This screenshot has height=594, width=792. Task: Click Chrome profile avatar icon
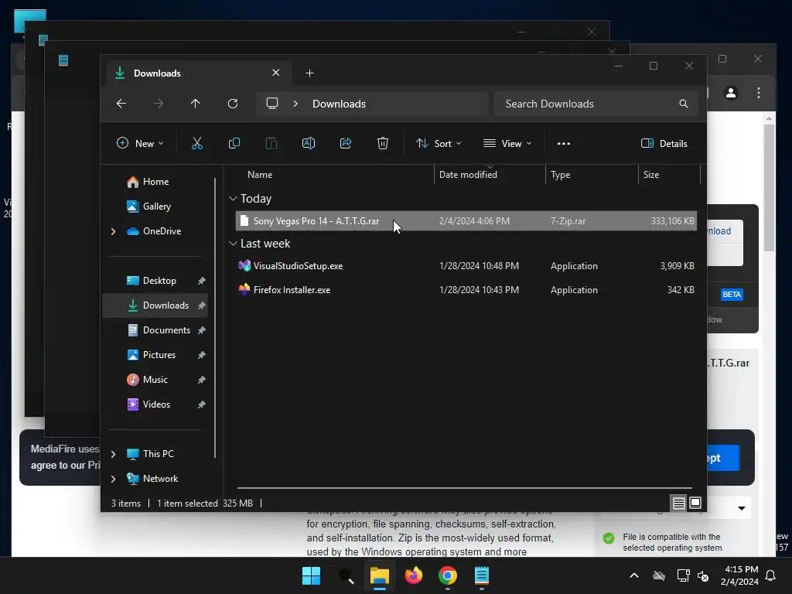pos(731,93)
